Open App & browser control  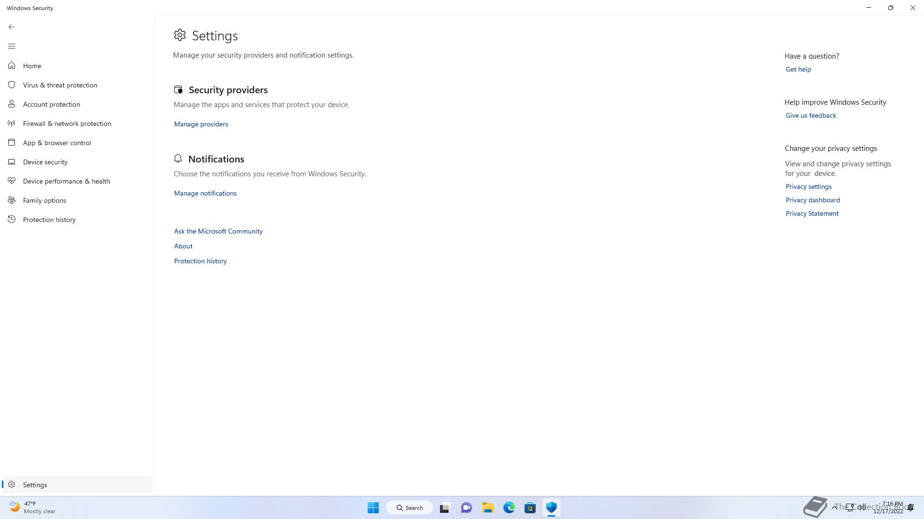[77, 143]
